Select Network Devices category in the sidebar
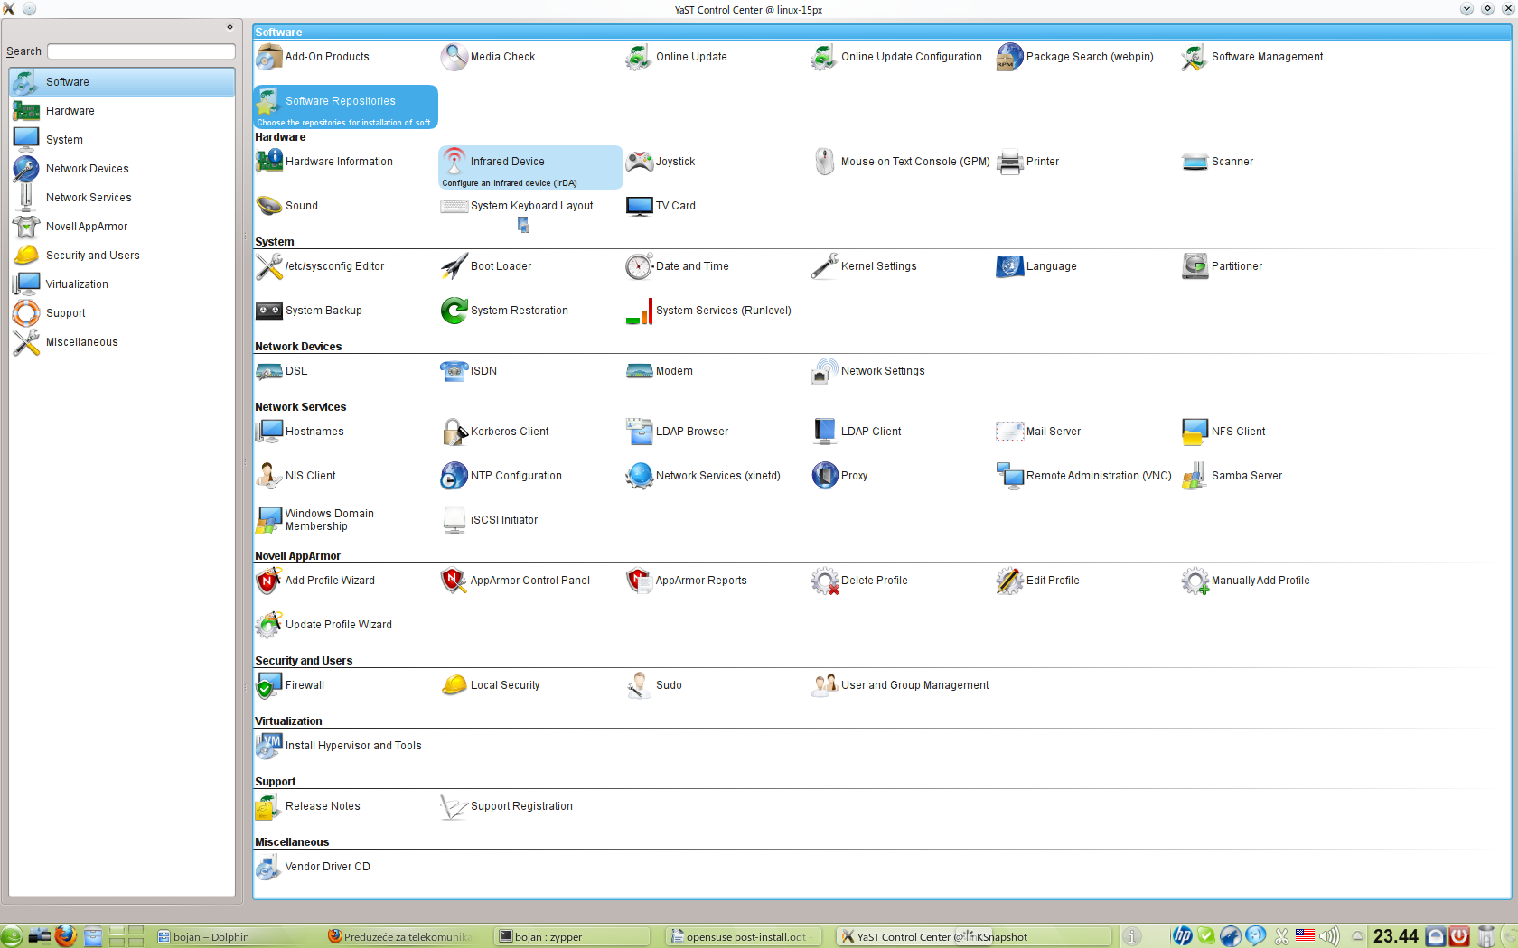 coord(122,169)
